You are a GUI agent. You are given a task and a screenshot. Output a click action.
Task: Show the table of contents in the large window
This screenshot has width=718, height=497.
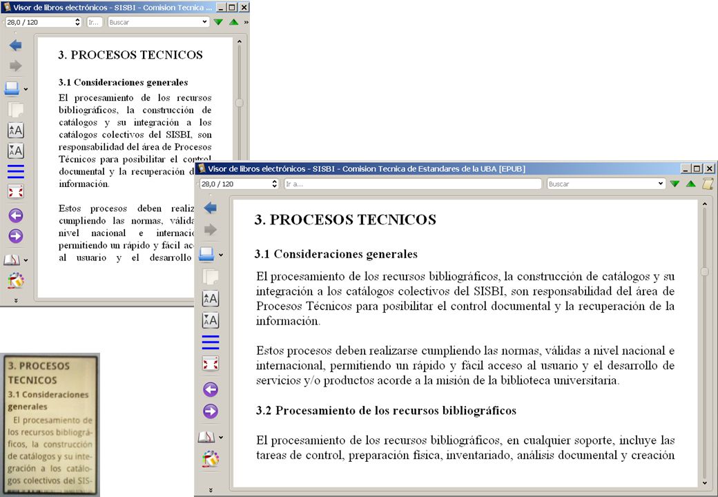pyautogui.click(x=210, y=342)
